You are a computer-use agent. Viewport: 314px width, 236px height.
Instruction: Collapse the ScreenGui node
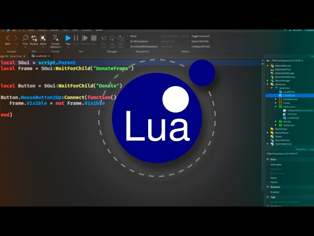[x=272, y=88]
